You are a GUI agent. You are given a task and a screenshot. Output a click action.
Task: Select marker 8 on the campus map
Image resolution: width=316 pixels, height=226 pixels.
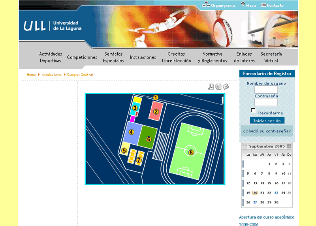(x=191, y=152)
